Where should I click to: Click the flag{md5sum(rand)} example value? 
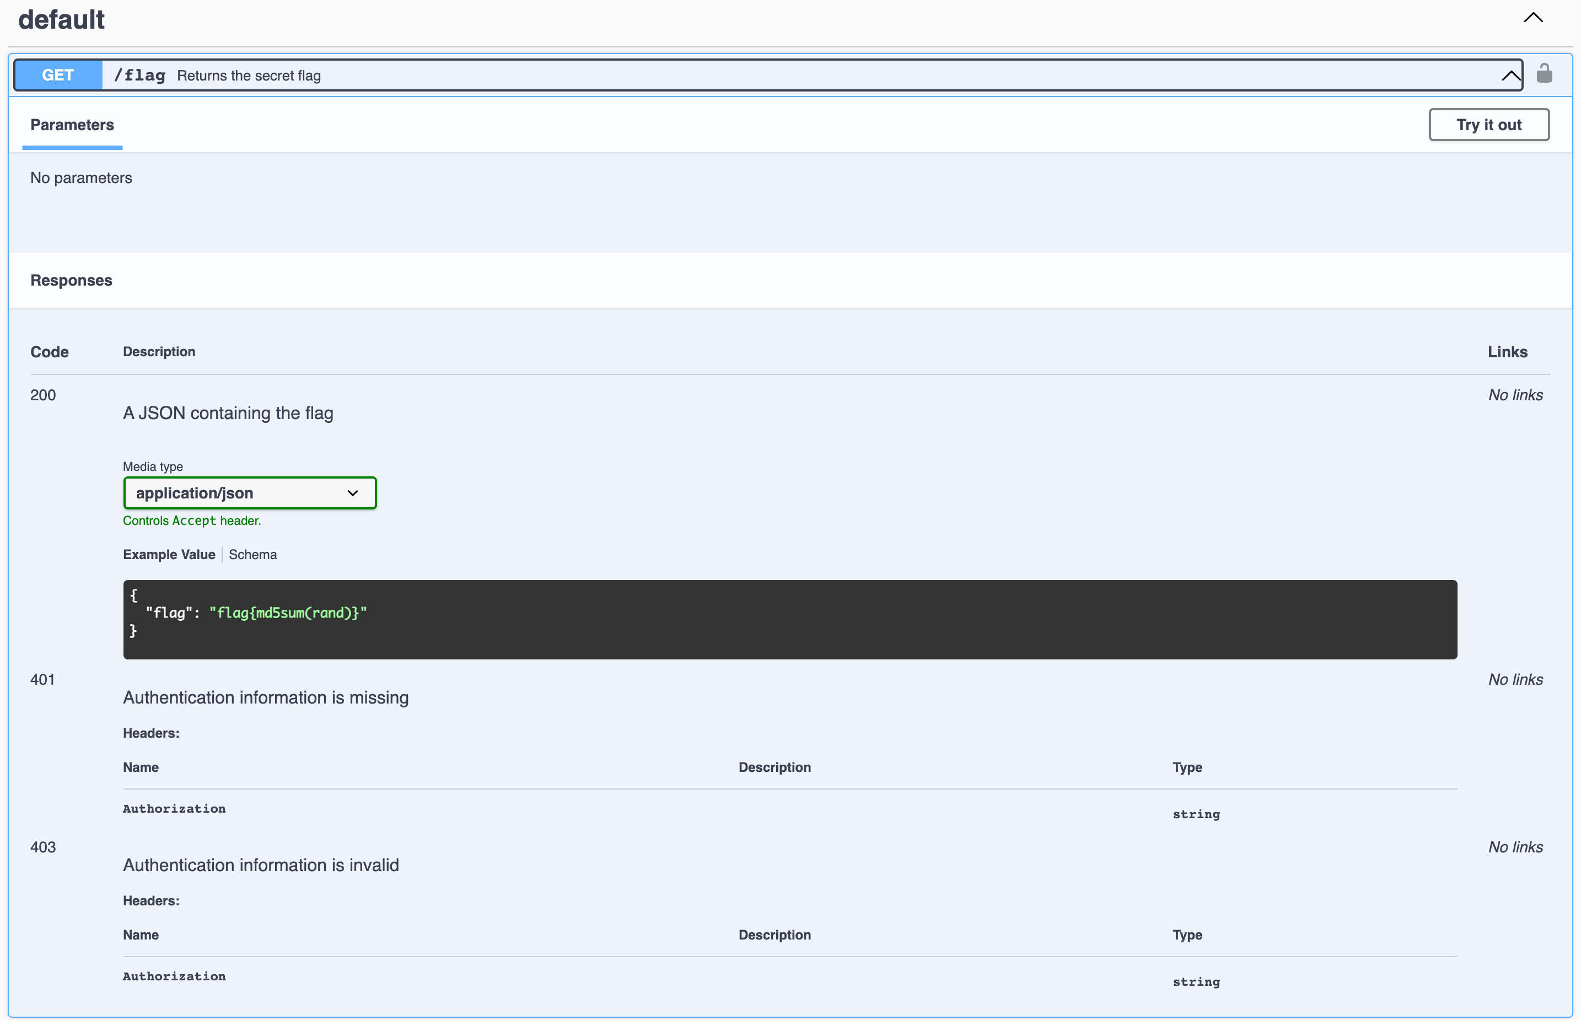click(288, 613)
